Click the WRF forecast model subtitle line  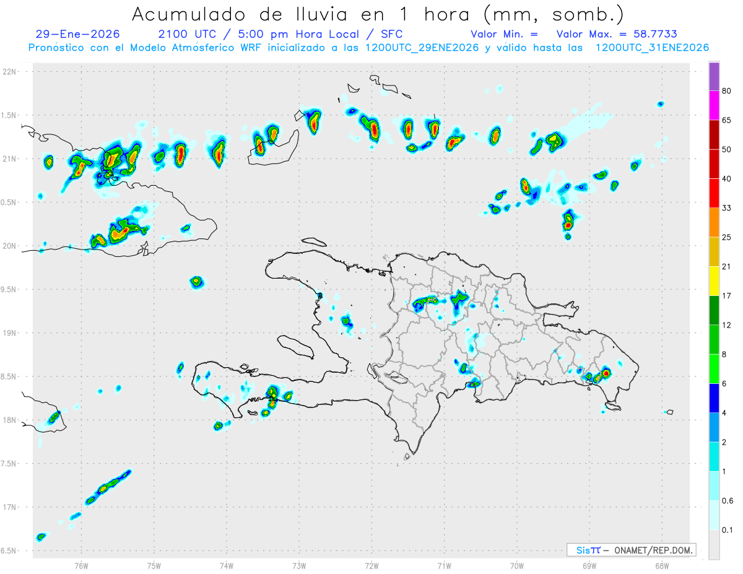tap(368, 48)
